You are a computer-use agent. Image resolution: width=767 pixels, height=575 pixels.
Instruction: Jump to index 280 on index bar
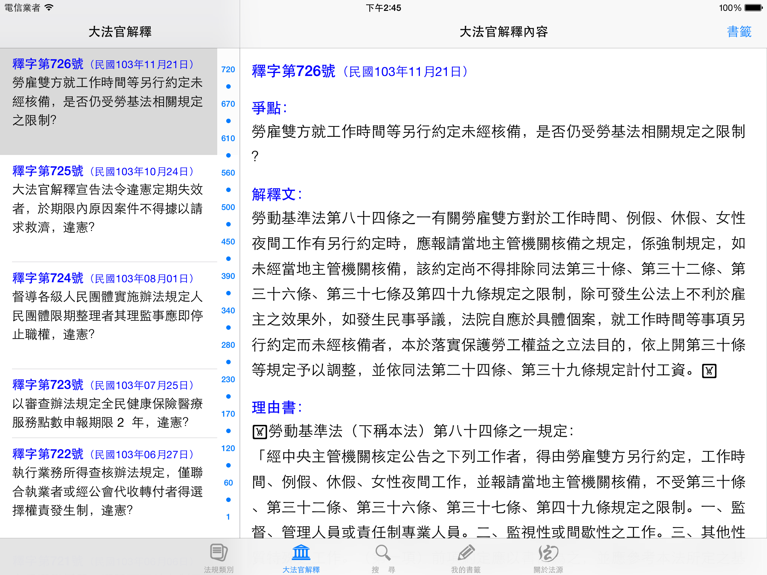[x=228, y=345]
